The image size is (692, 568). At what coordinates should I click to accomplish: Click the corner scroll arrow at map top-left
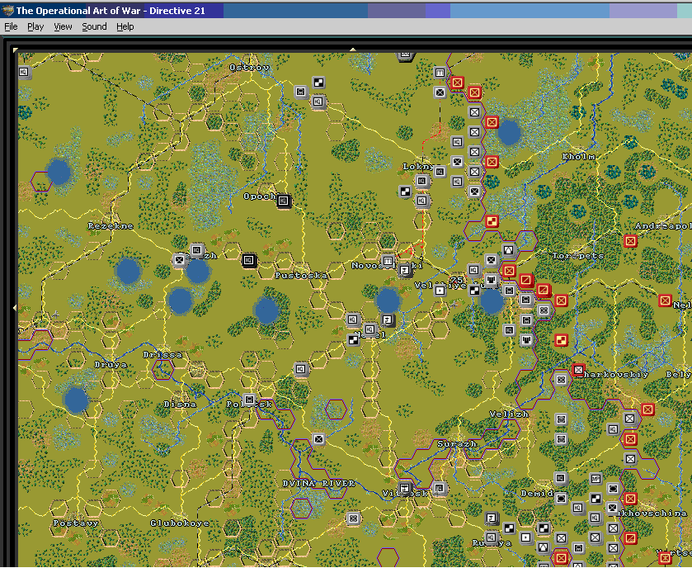(16, 50)
